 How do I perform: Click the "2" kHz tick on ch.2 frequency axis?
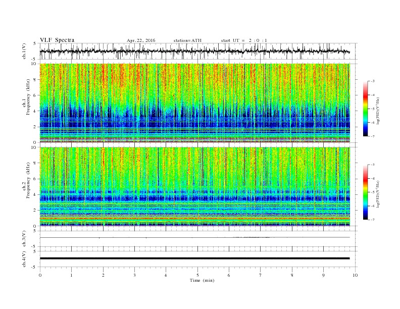tap(35, 211)
